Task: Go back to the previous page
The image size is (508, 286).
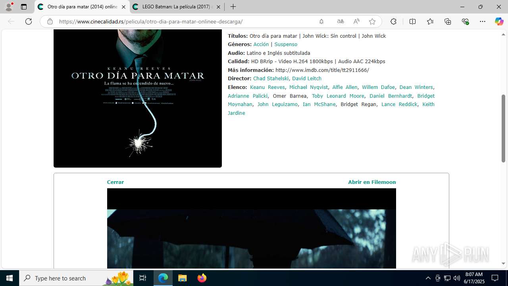Action: (x=11, y=21)
